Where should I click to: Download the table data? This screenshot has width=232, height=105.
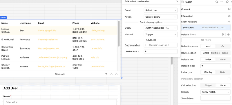(x=111, y=74)
